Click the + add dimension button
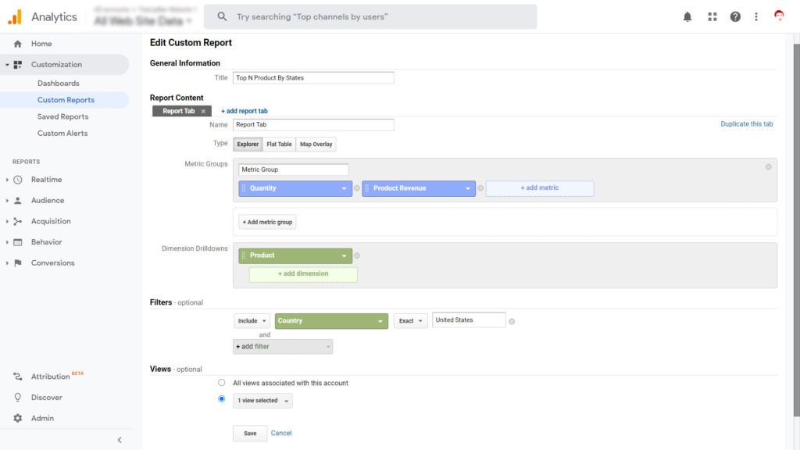 point(303,274)
